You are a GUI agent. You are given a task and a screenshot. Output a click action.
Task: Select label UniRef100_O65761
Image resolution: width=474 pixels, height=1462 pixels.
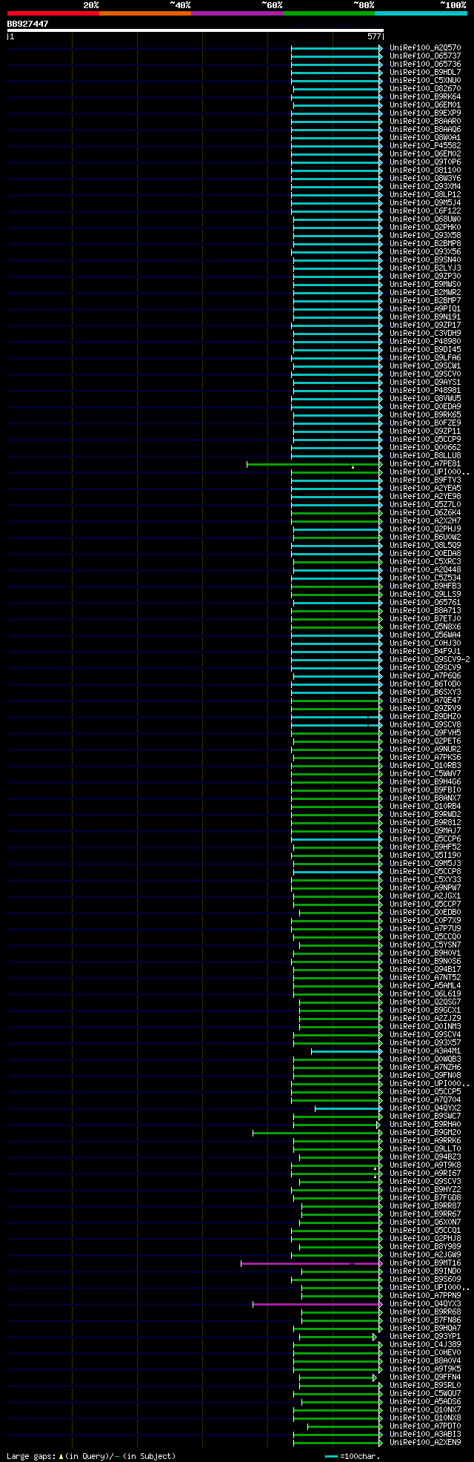tap(425, 603)
